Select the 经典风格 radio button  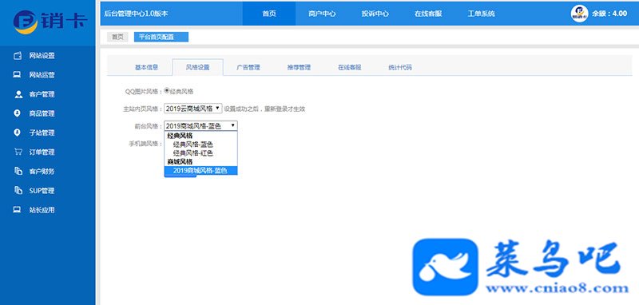point(167,91)
